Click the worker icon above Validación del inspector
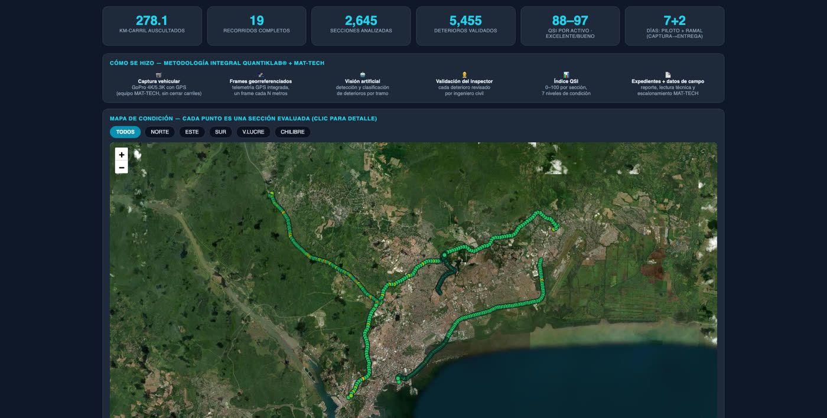Image resolution: width=827 pixels, height=418 pixels. (464, 75)
